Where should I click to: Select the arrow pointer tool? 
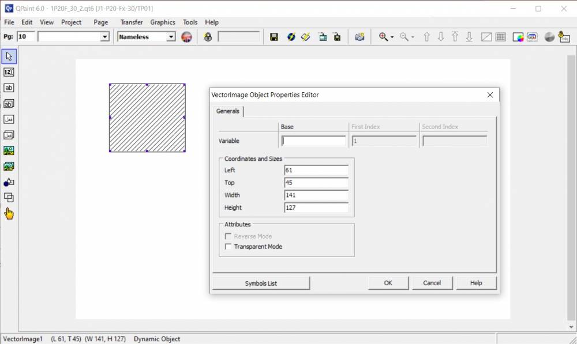tap(9, 56)
